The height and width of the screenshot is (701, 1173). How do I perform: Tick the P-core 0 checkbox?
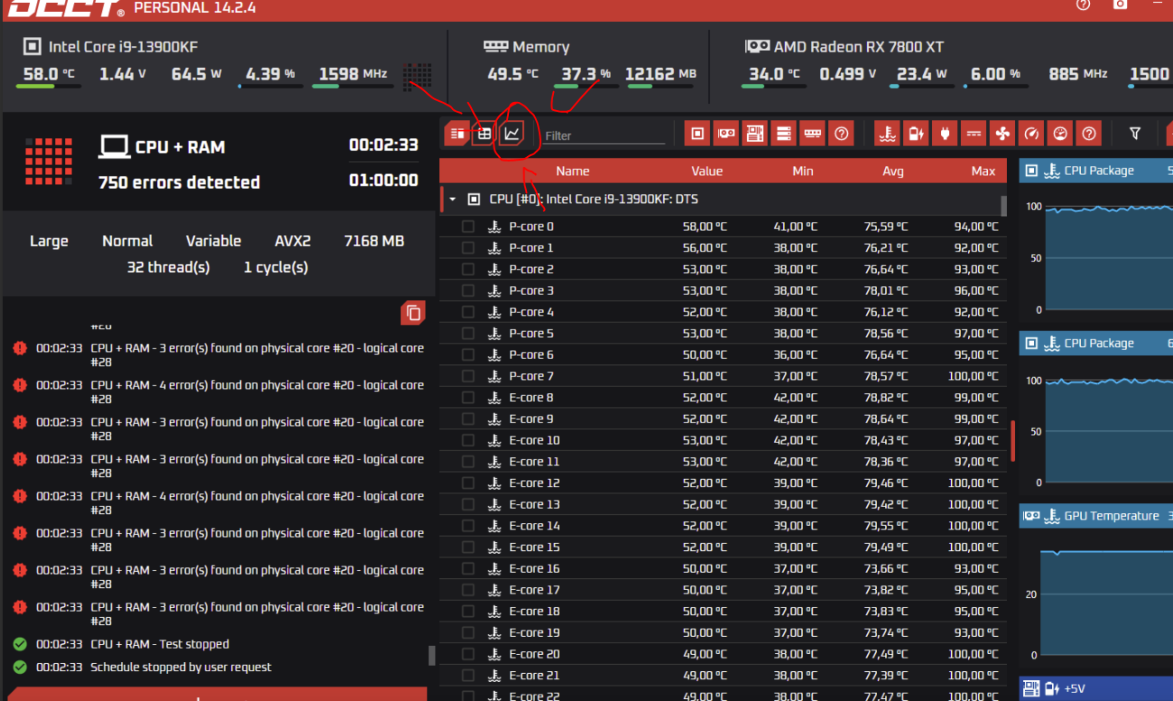click(467, 226)
